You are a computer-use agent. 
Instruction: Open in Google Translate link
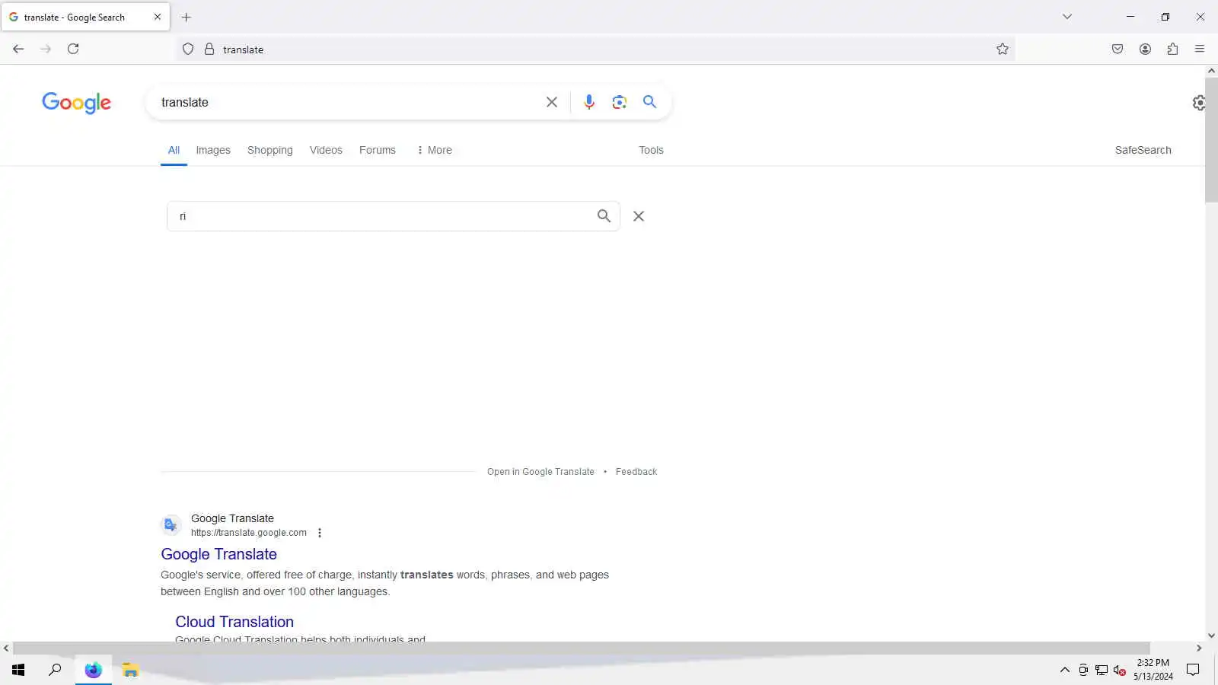[x=540, y=472]
